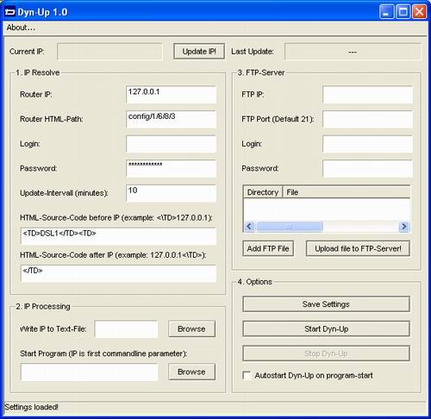Minimize the Dyn-Up window
This screenshot has height=419, width=431.
pos(386,12)
